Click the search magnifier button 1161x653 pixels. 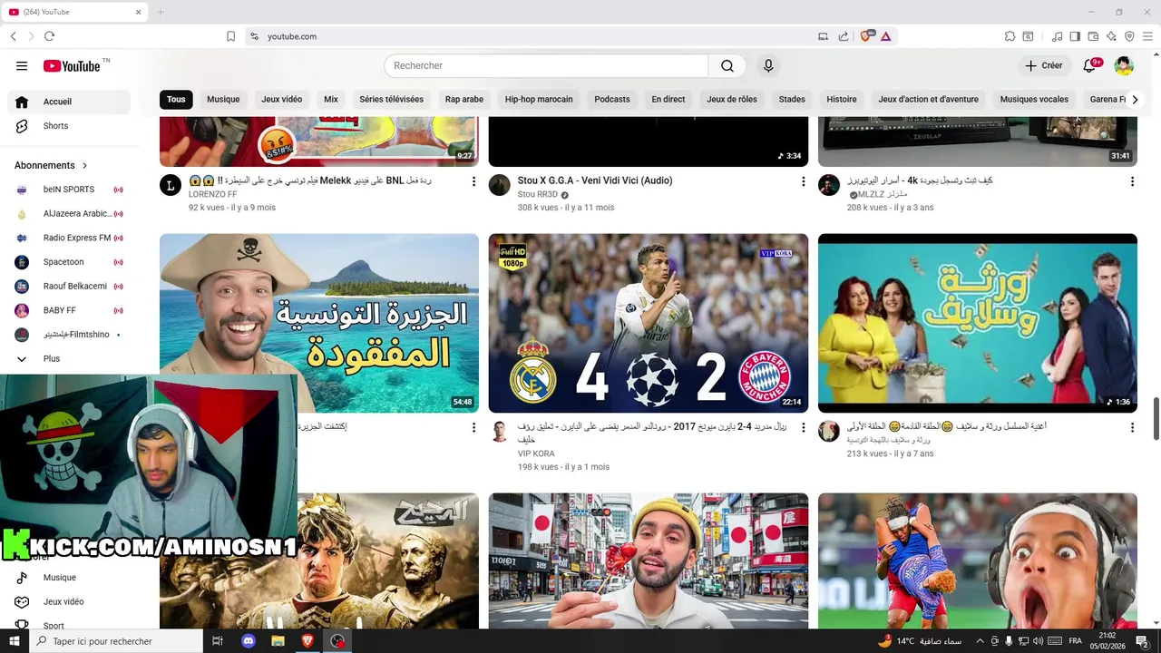tap(727, 65)
